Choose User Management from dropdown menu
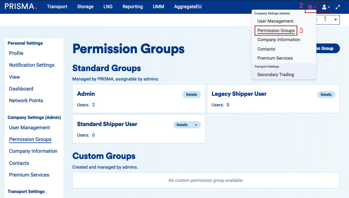Viewport: 349px width, 198px height. point(275,21)
